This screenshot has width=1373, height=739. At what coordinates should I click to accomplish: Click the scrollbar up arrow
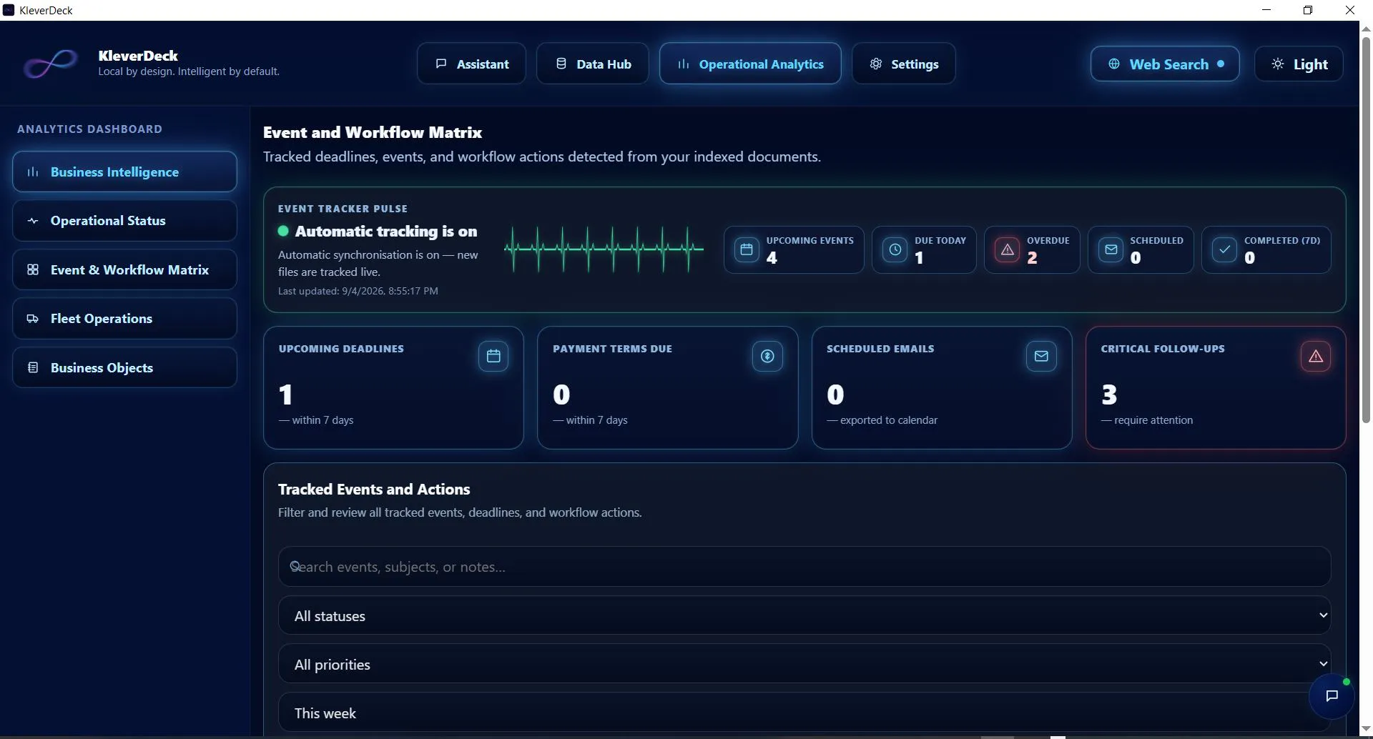(1366, 29)
